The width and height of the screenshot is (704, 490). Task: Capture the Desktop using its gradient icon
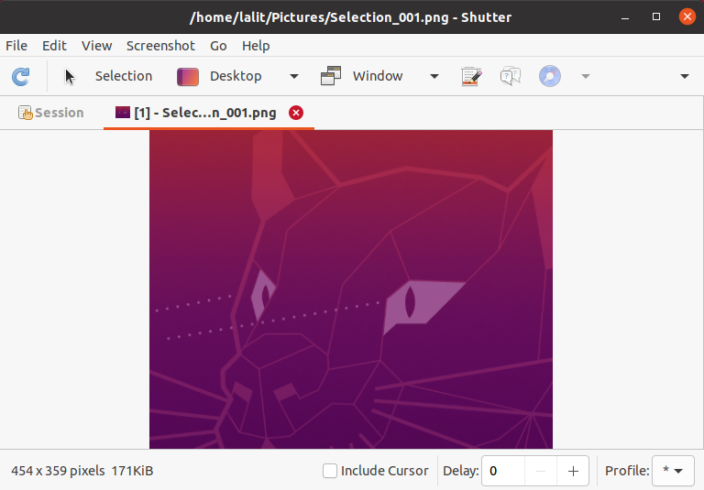188,76
